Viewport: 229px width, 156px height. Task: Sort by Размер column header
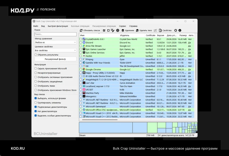183,35
